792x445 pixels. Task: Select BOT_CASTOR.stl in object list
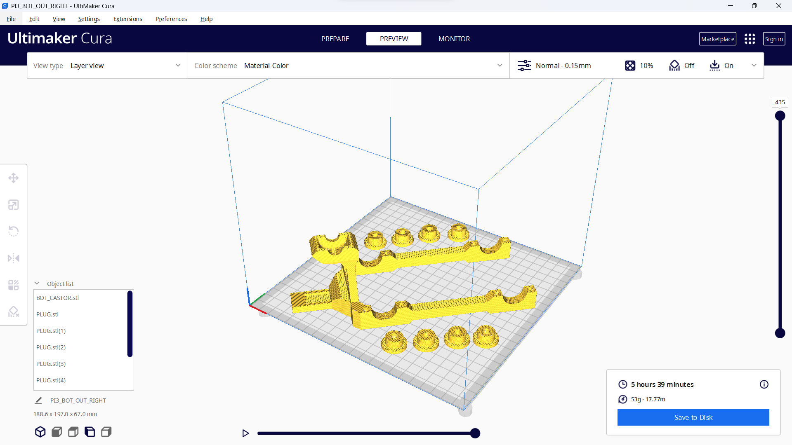[58, 298]
